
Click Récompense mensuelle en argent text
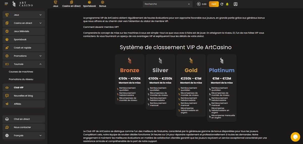(223, 117)
